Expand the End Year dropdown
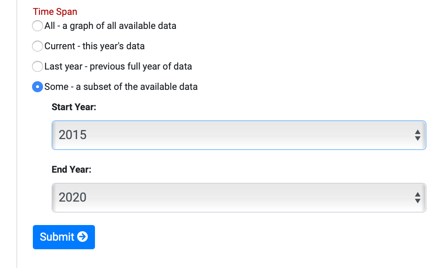The height and width of the screenshot is (268, 437). [238, 198]
